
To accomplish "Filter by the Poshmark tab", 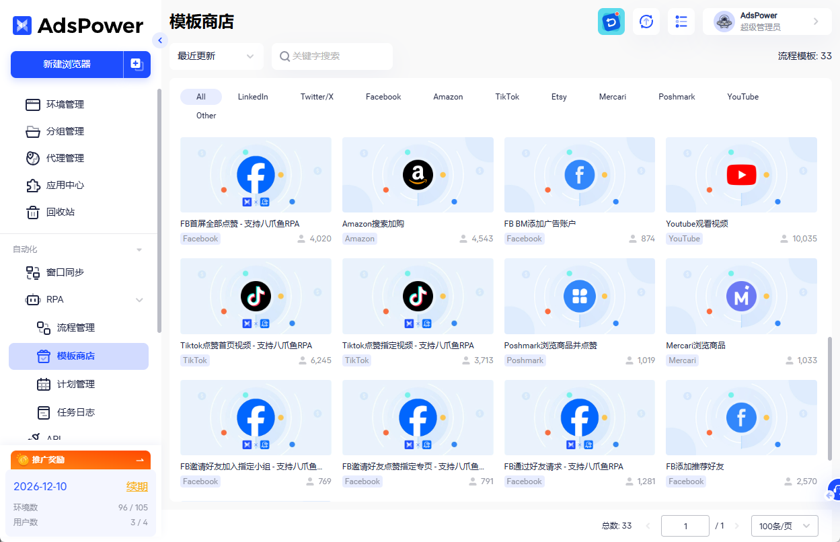I will [677, 97].
